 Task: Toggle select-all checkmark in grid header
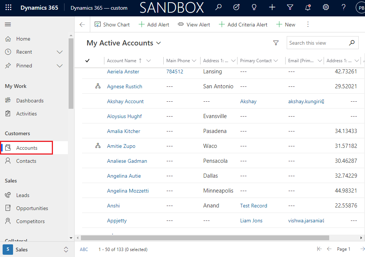click(88, 61)
